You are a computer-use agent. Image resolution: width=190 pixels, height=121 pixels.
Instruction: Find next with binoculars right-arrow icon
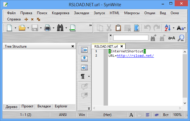[153, 38]
